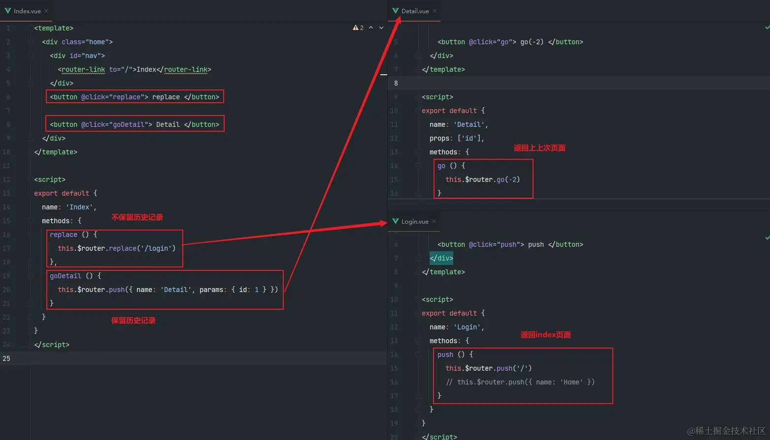
Task: Collapse the <template> block at Index.vue line 1
Action: [x=31, y=28]
